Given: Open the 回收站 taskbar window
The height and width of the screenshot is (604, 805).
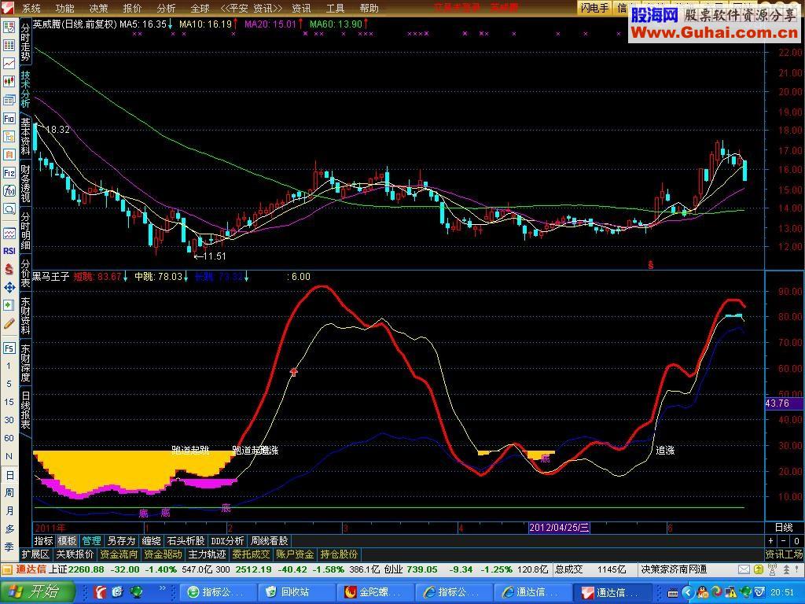Looking at the screenshot, I should point(296,592).
